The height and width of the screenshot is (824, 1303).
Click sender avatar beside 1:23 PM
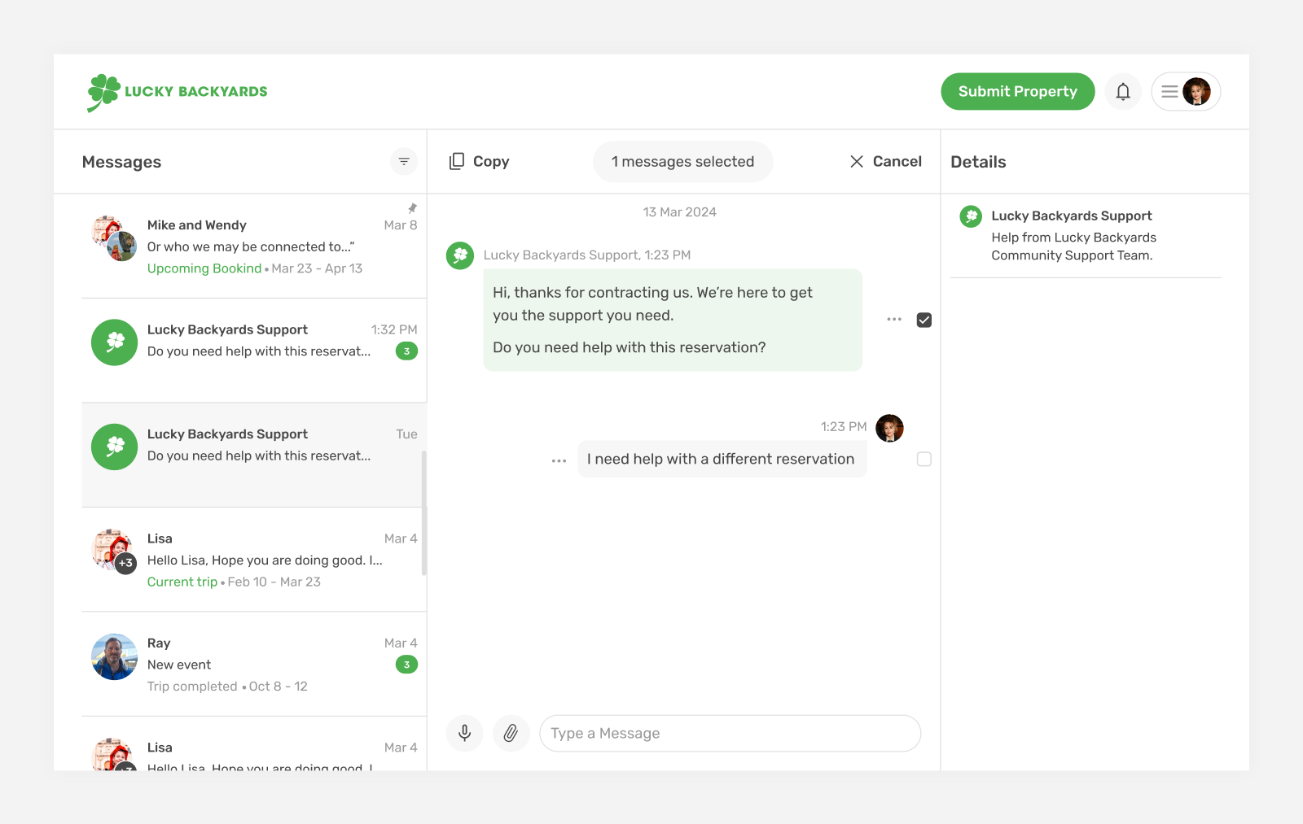(889, 428)
